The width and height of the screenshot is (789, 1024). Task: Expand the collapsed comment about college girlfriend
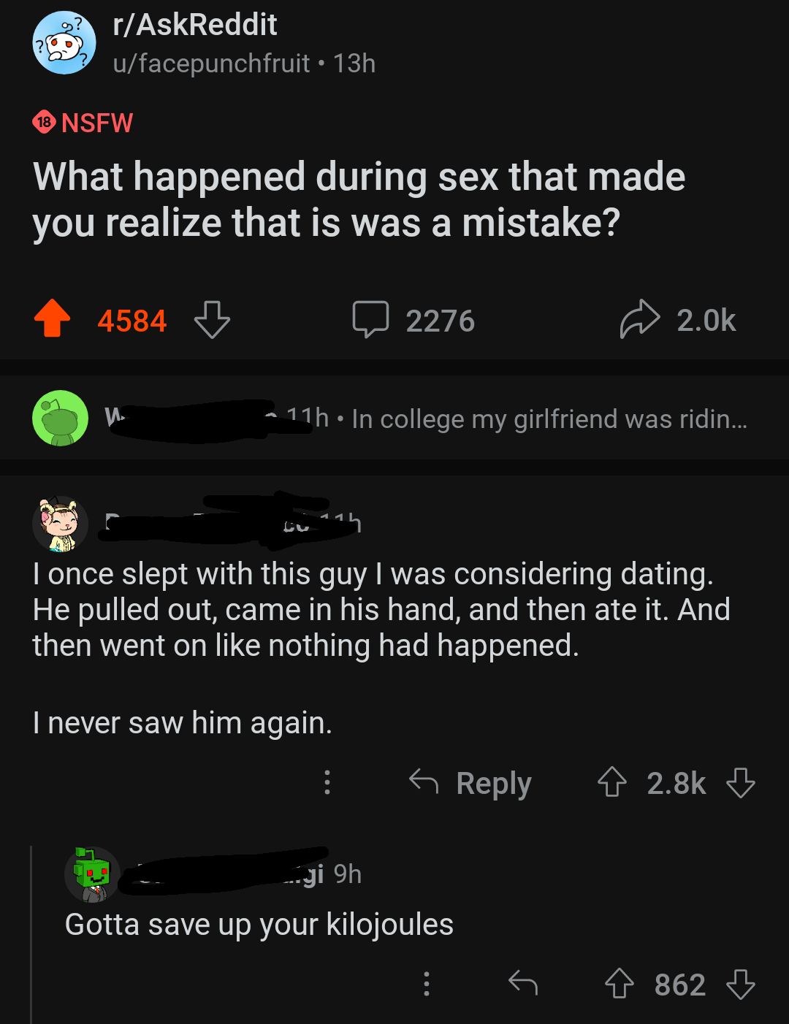click(x=548, y=419)
